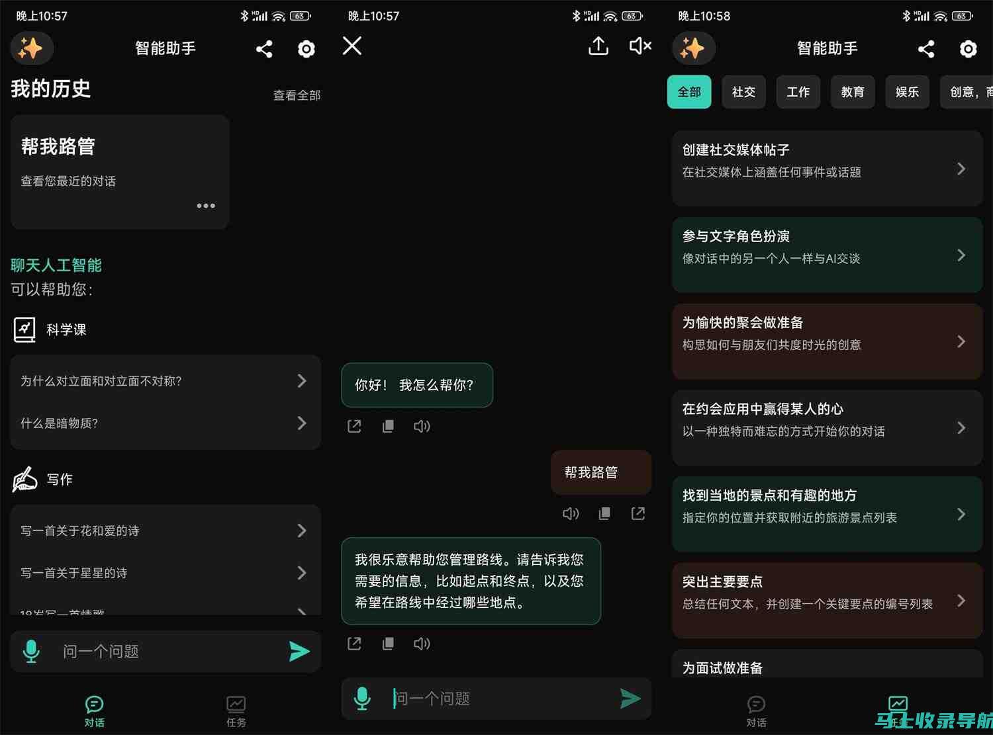The height and width of the screenshot is (735, 993).
Task: Switch to 任务 tab in left screen
Action: [x=236, y=712]
